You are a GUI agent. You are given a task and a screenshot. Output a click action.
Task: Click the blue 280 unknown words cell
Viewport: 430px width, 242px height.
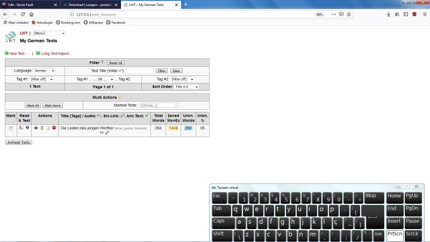pos(188,128)
